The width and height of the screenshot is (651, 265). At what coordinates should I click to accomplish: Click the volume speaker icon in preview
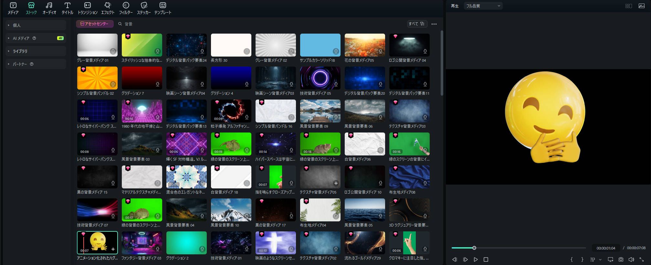(631, 260)
